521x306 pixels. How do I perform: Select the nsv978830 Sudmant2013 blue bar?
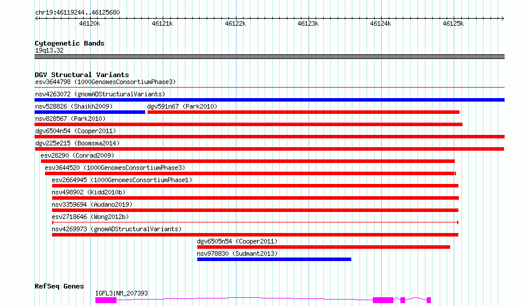pos(274,259)
